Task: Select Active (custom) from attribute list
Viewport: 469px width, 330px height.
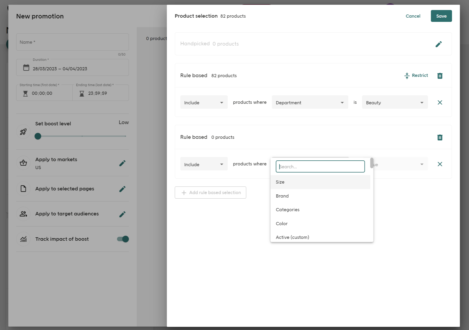Action: click(320, 237)
